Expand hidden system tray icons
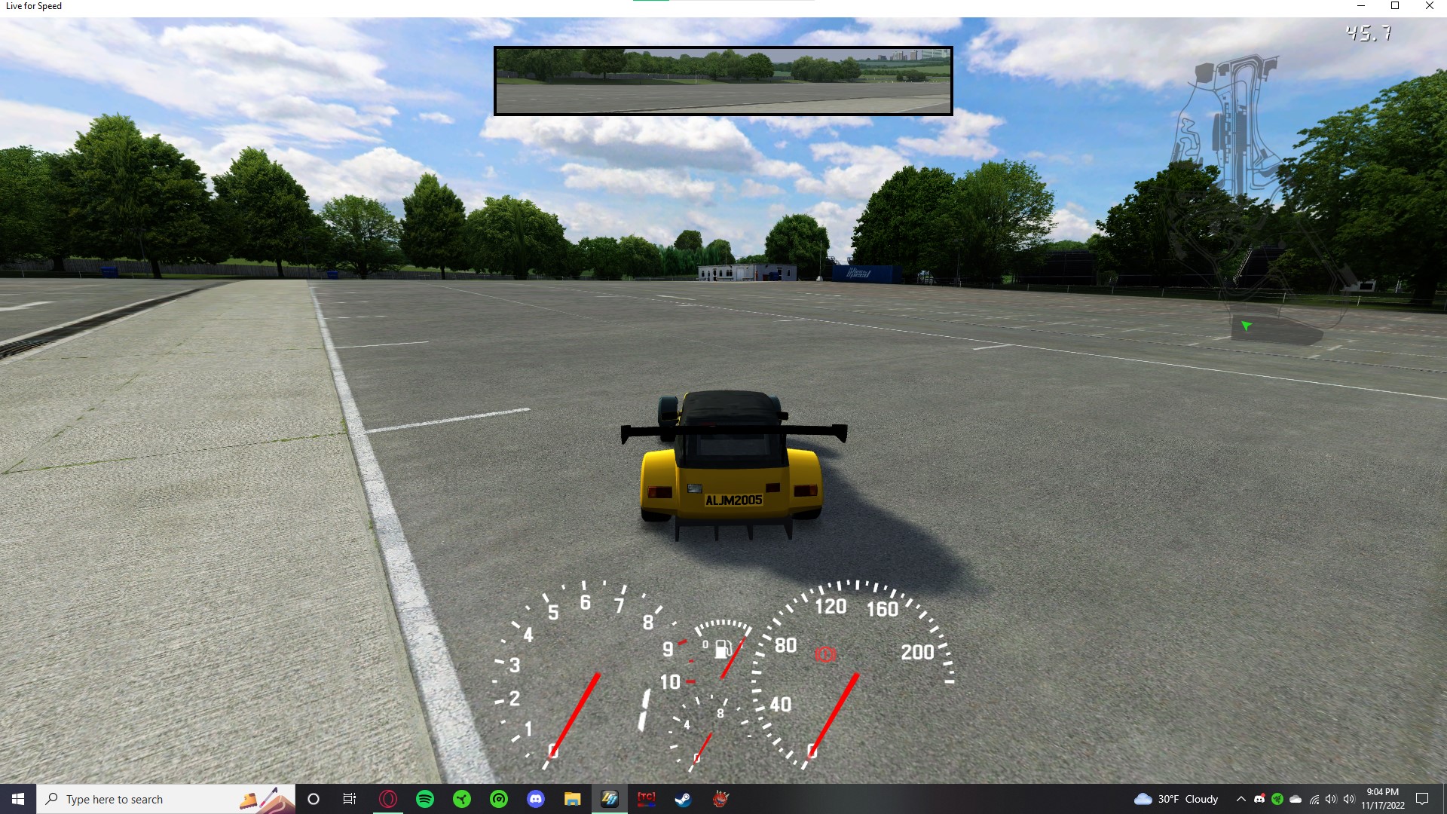This screenshot has width=1447, height=814. [x=1241, y=799]
